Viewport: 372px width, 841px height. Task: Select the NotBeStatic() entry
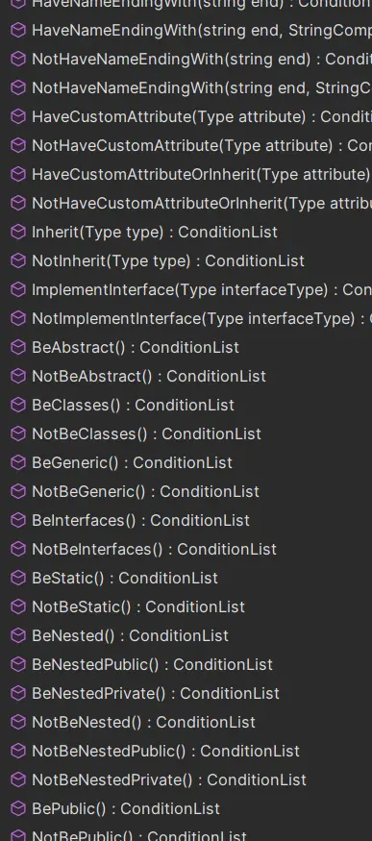coord(138,606)
